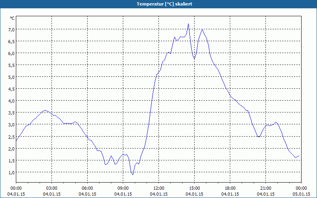
Task: Select the 5,0 y-axis label
Action: click(12, 77)
